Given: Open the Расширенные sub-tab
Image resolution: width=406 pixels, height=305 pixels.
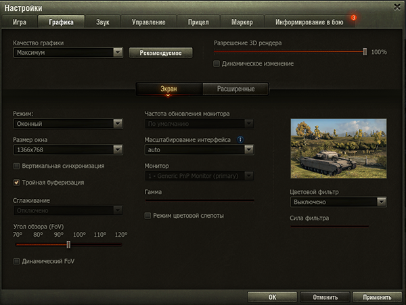Looking at the screenshot, I should pos(235,89).
